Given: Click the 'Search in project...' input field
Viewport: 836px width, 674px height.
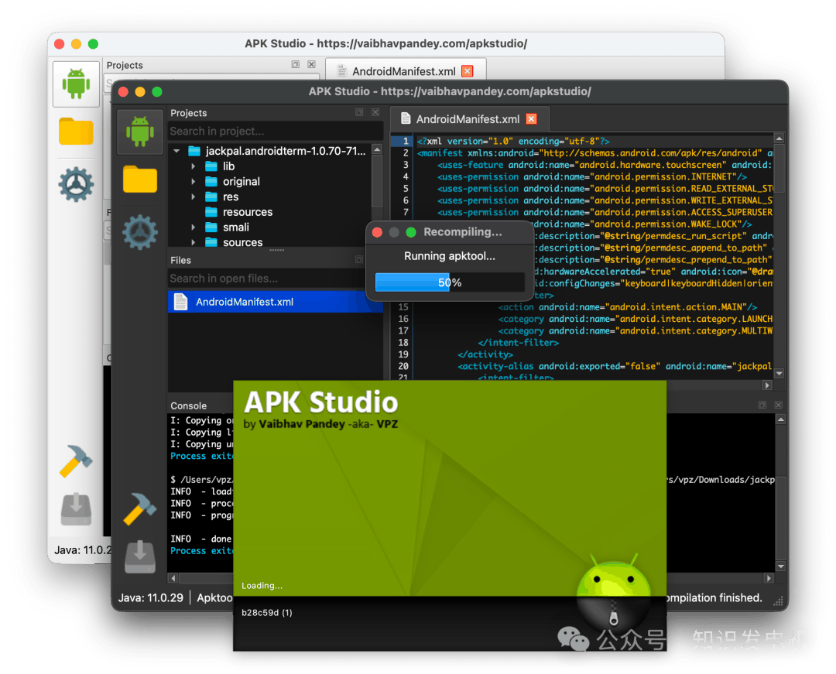Looking at the screenshot, I should (275, 132).
